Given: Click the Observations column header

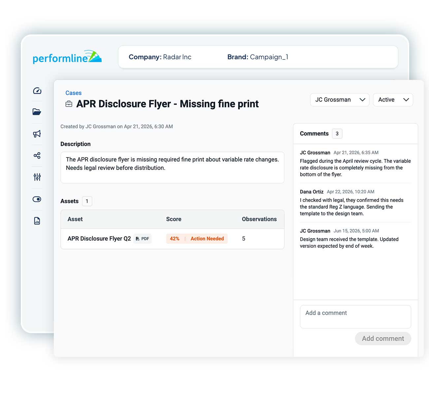Looking at the screenshot, I should click(259, 219).
